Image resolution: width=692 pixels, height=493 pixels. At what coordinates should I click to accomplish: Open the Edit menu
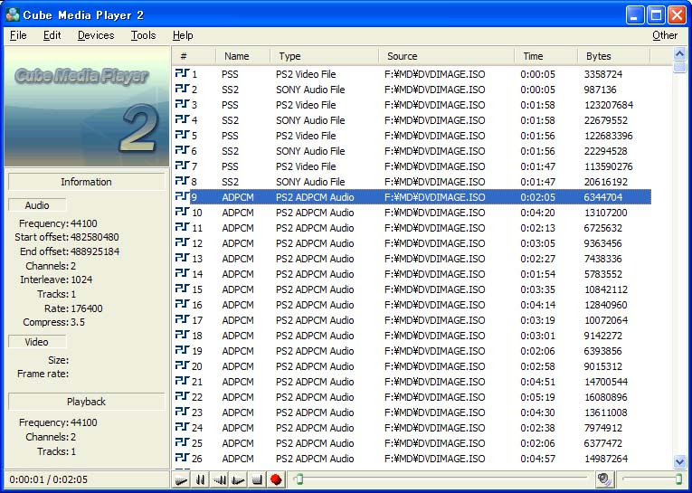pos(52,35)
